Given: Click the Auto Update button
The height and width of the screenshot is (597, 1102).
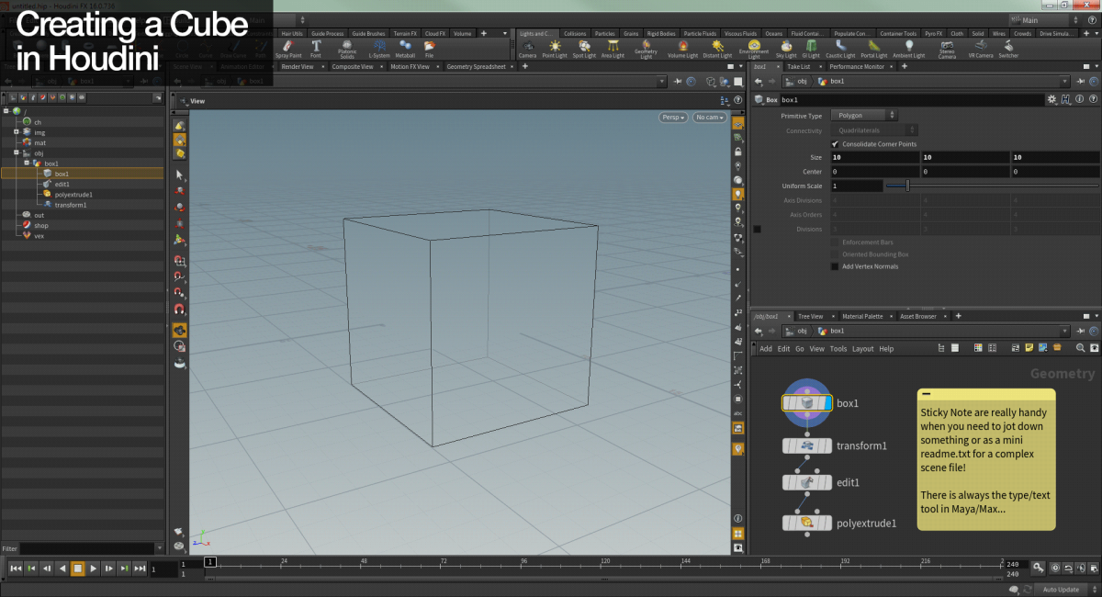Looking at the screenshot, I should pos(1062,589).
